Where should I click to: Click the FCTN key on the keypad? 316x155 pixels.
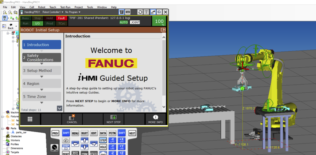point(112,133)
